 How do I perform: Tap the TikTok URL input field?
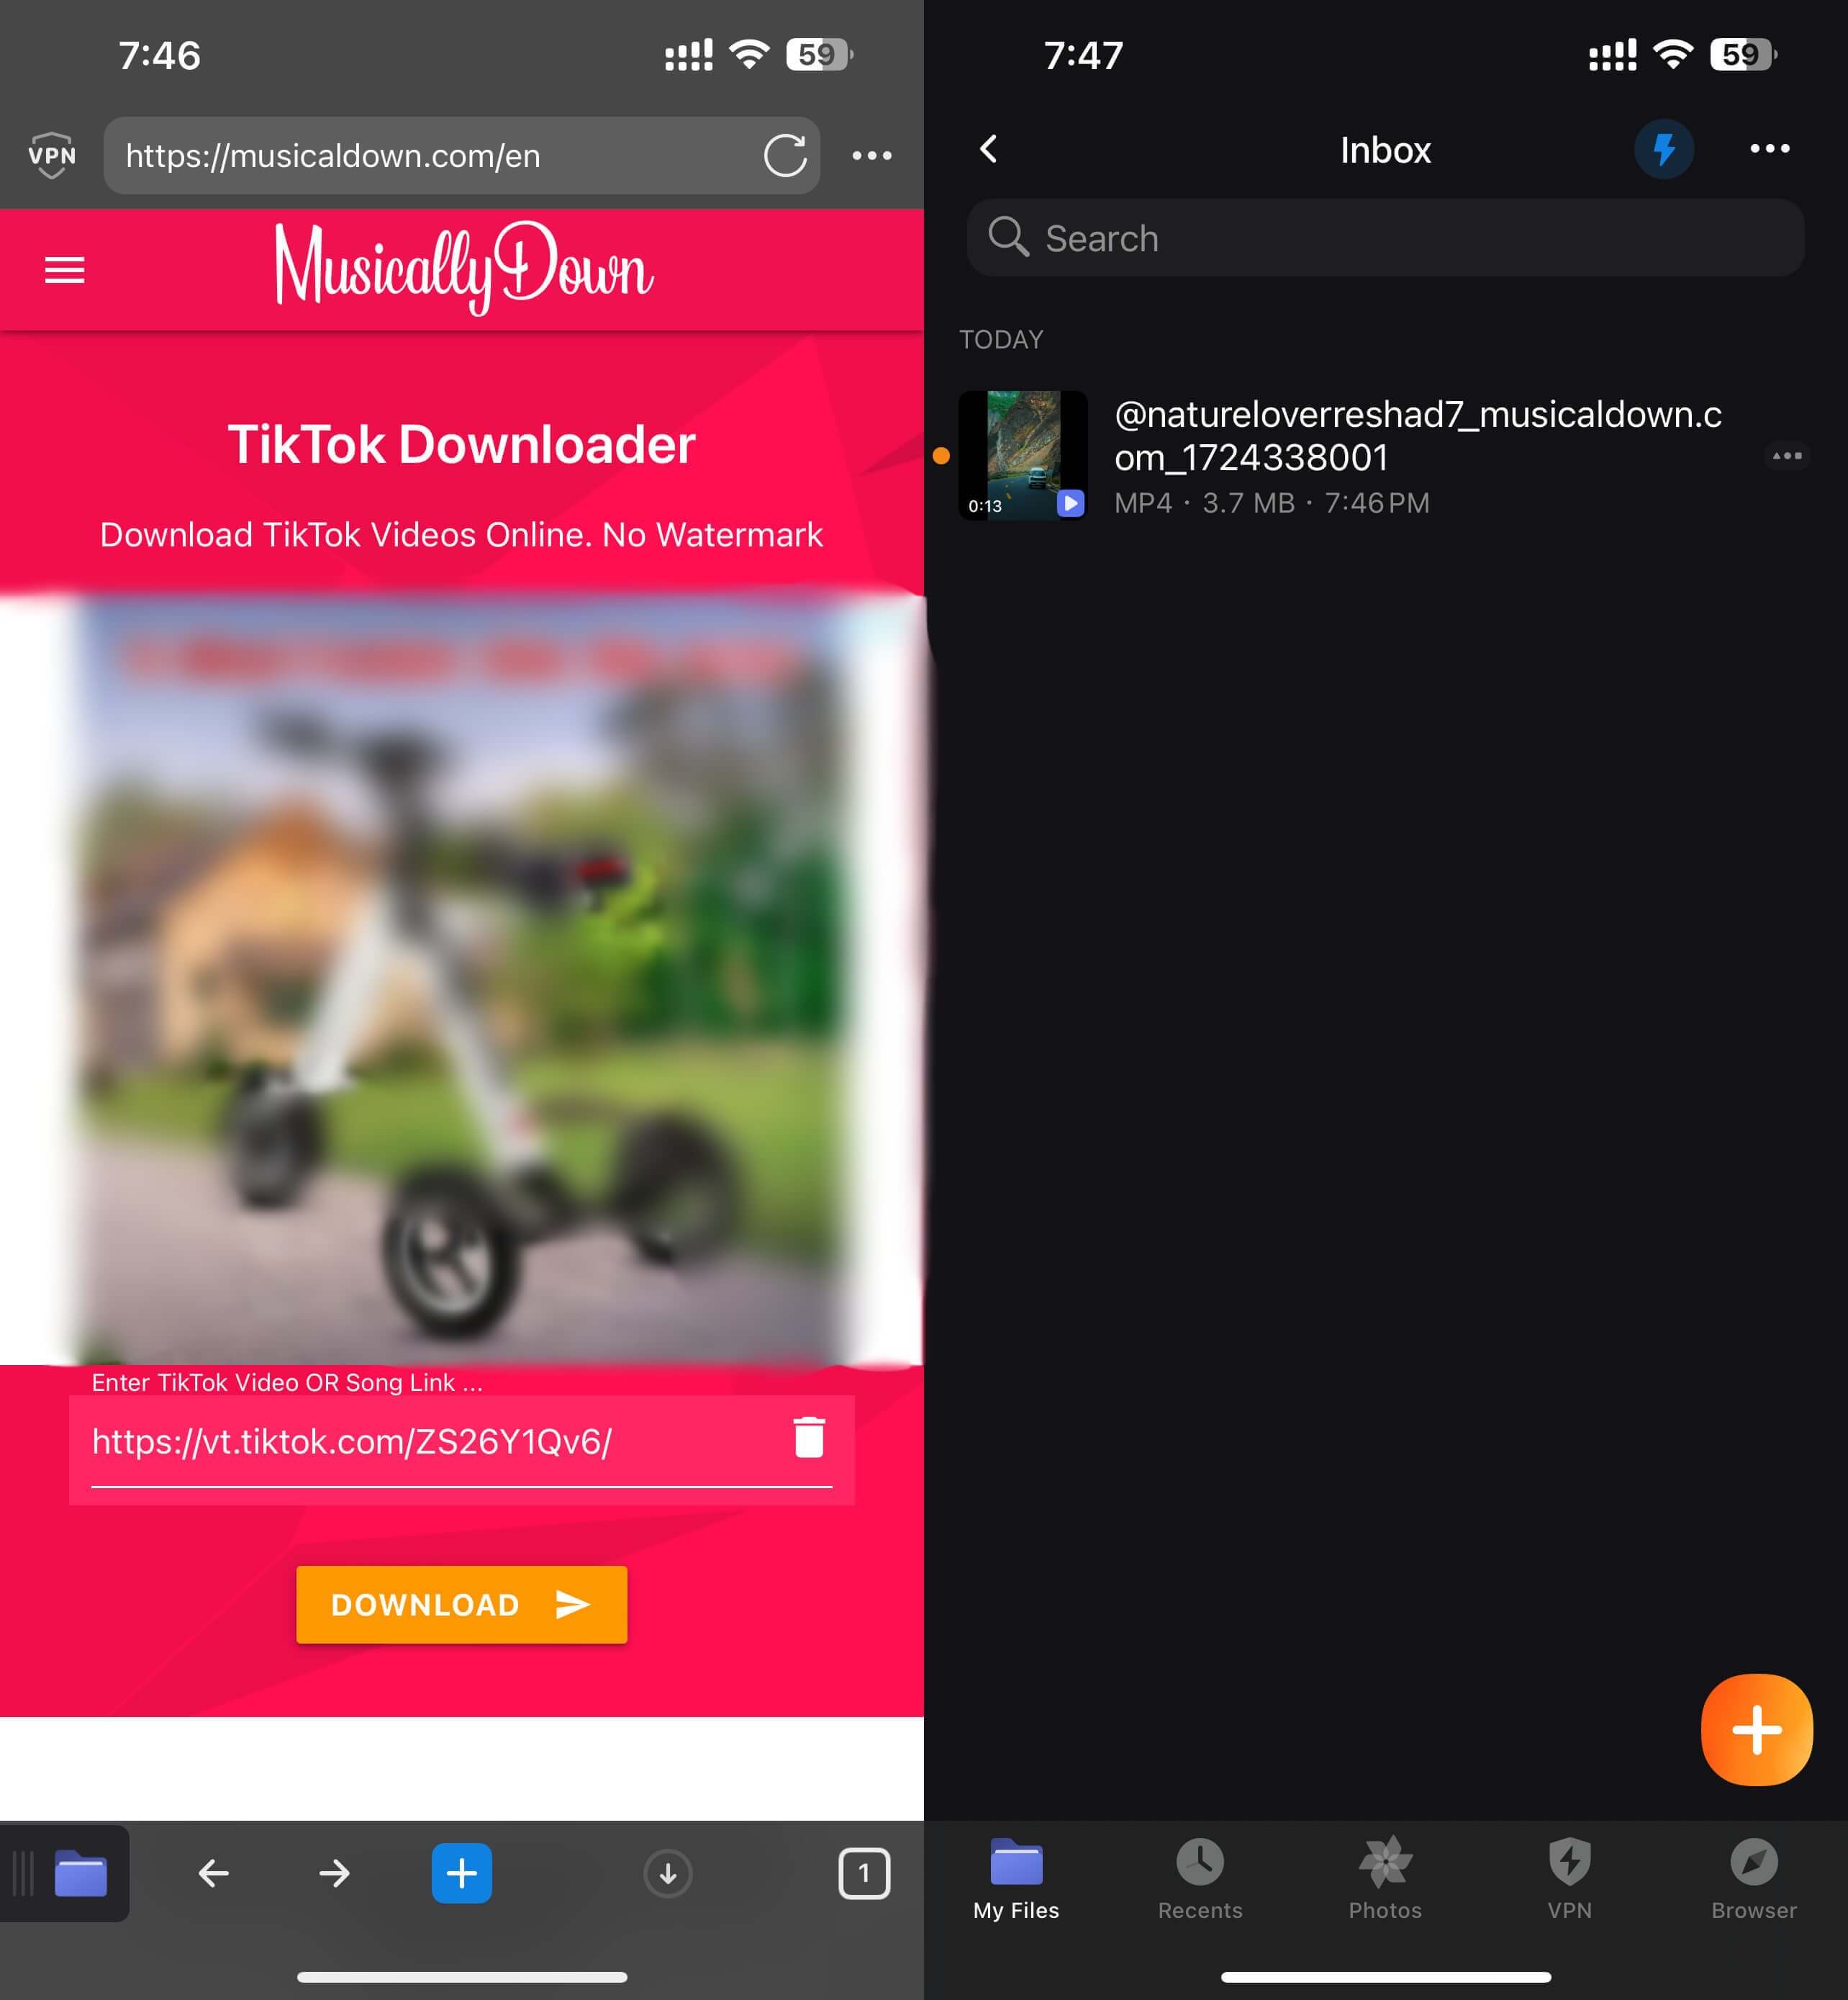click(x=461, y=1441)
